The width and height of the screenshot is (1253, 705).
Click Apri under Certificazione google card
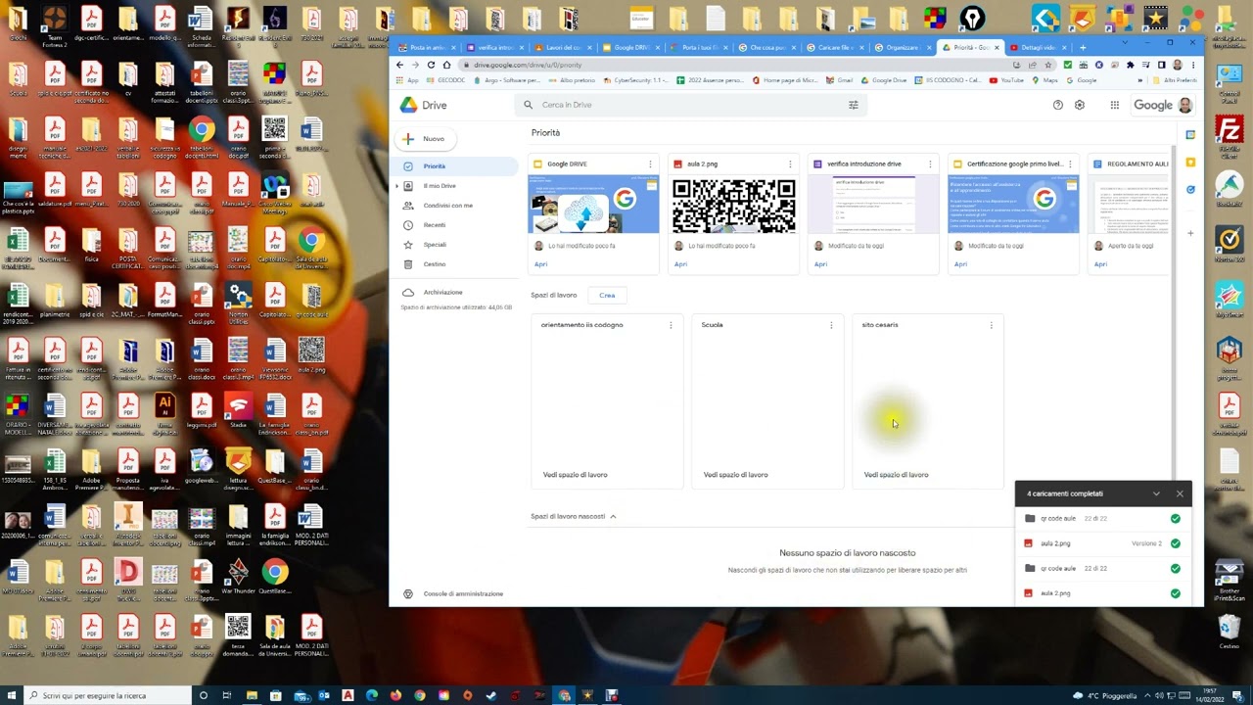[x=960, y=264]
